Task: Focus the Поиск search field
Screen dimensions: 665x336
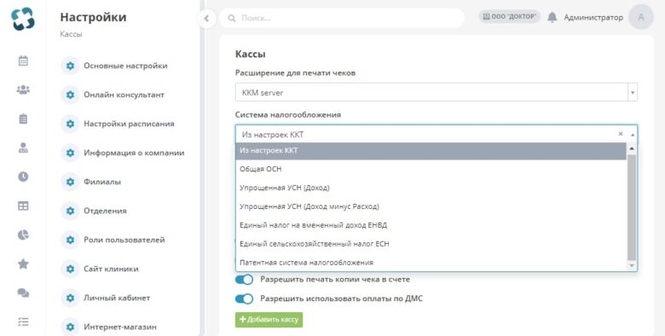Action: tap(342, 18)
